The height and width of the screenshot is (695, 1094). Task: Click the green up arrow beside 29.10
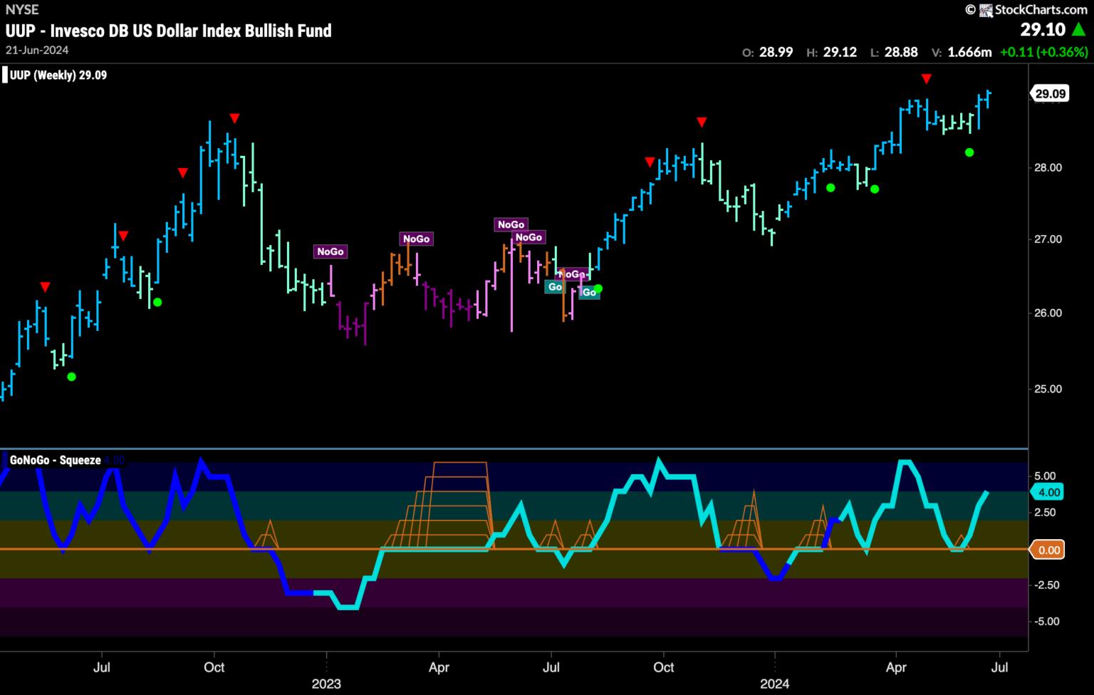[x=1079, y=30]
